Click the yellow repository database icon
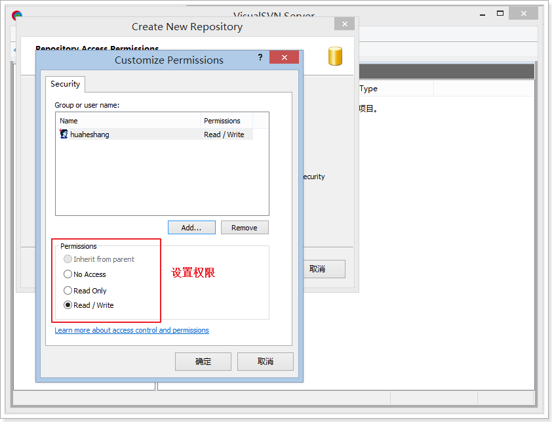The width and height of the screenshot is (552, 422). (x=335, y=56)
